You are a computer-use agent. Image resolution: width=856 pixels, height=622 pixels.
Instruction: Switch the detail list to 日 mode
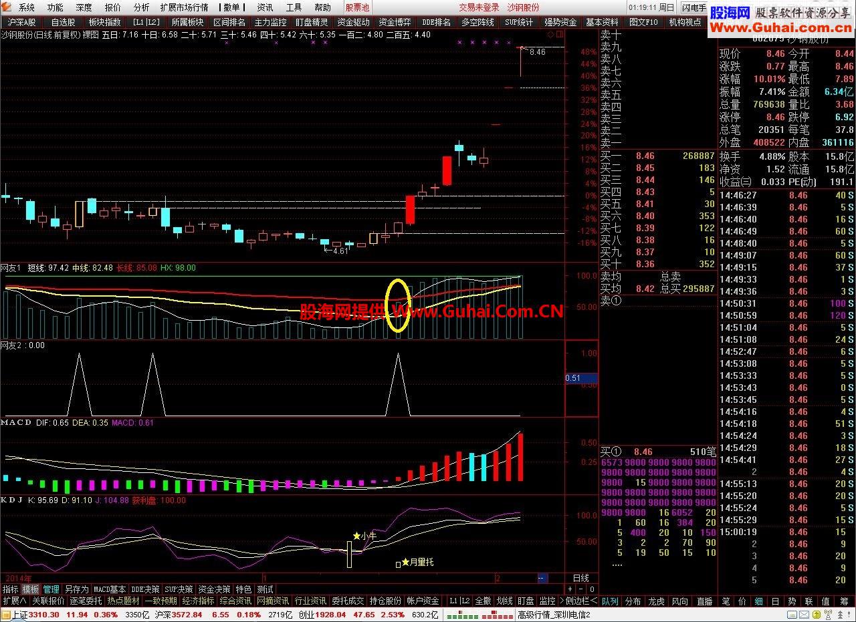[776, 601]
